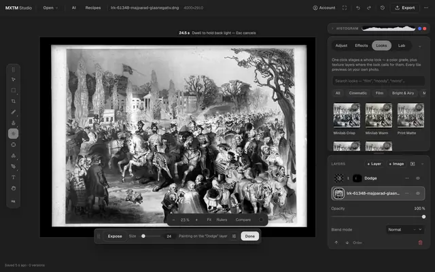Collapse the Looks panel chevron
435x272 pixels.
pyautogui.click(x=420, y=46)
